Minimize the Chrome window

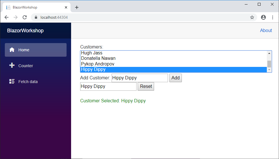(246, 4)
